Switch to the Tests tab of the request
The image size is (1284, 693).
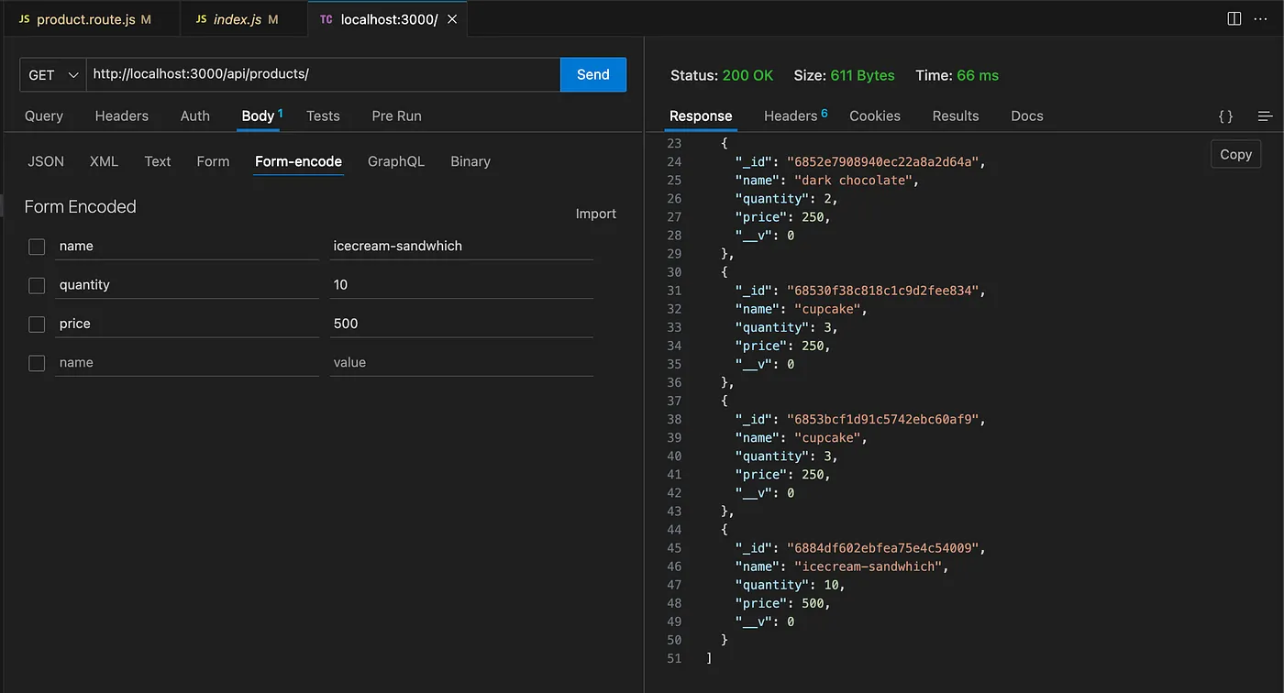click(x=323, y=115)
